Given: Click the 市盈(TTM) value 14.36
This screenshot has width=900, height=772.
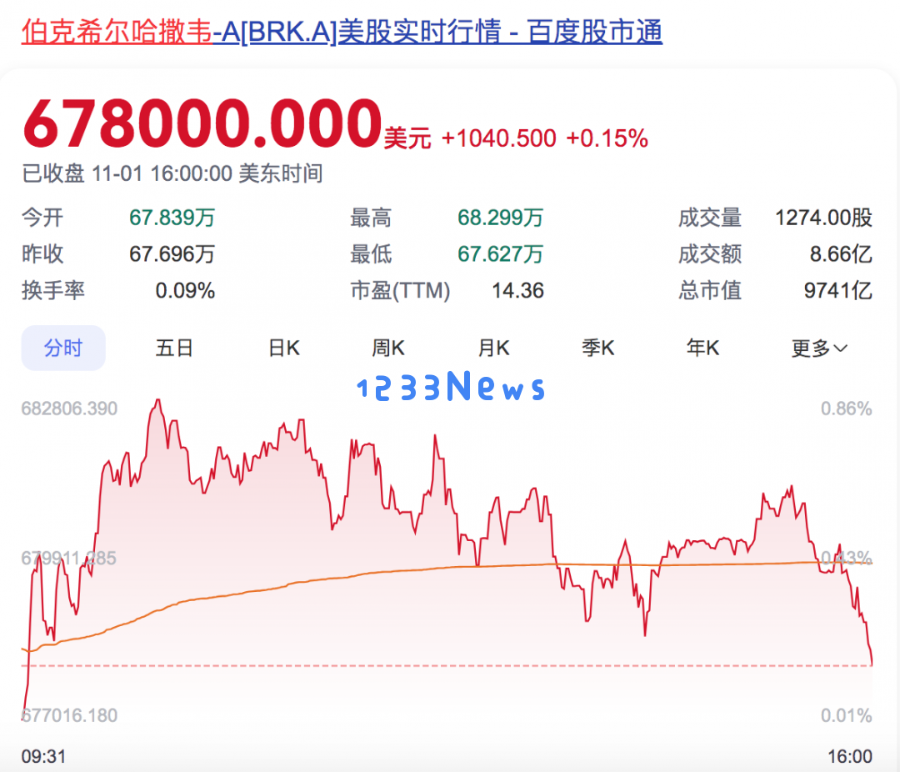Looking at the screenshot, I should pyautogui.click(x=517, y=291).
